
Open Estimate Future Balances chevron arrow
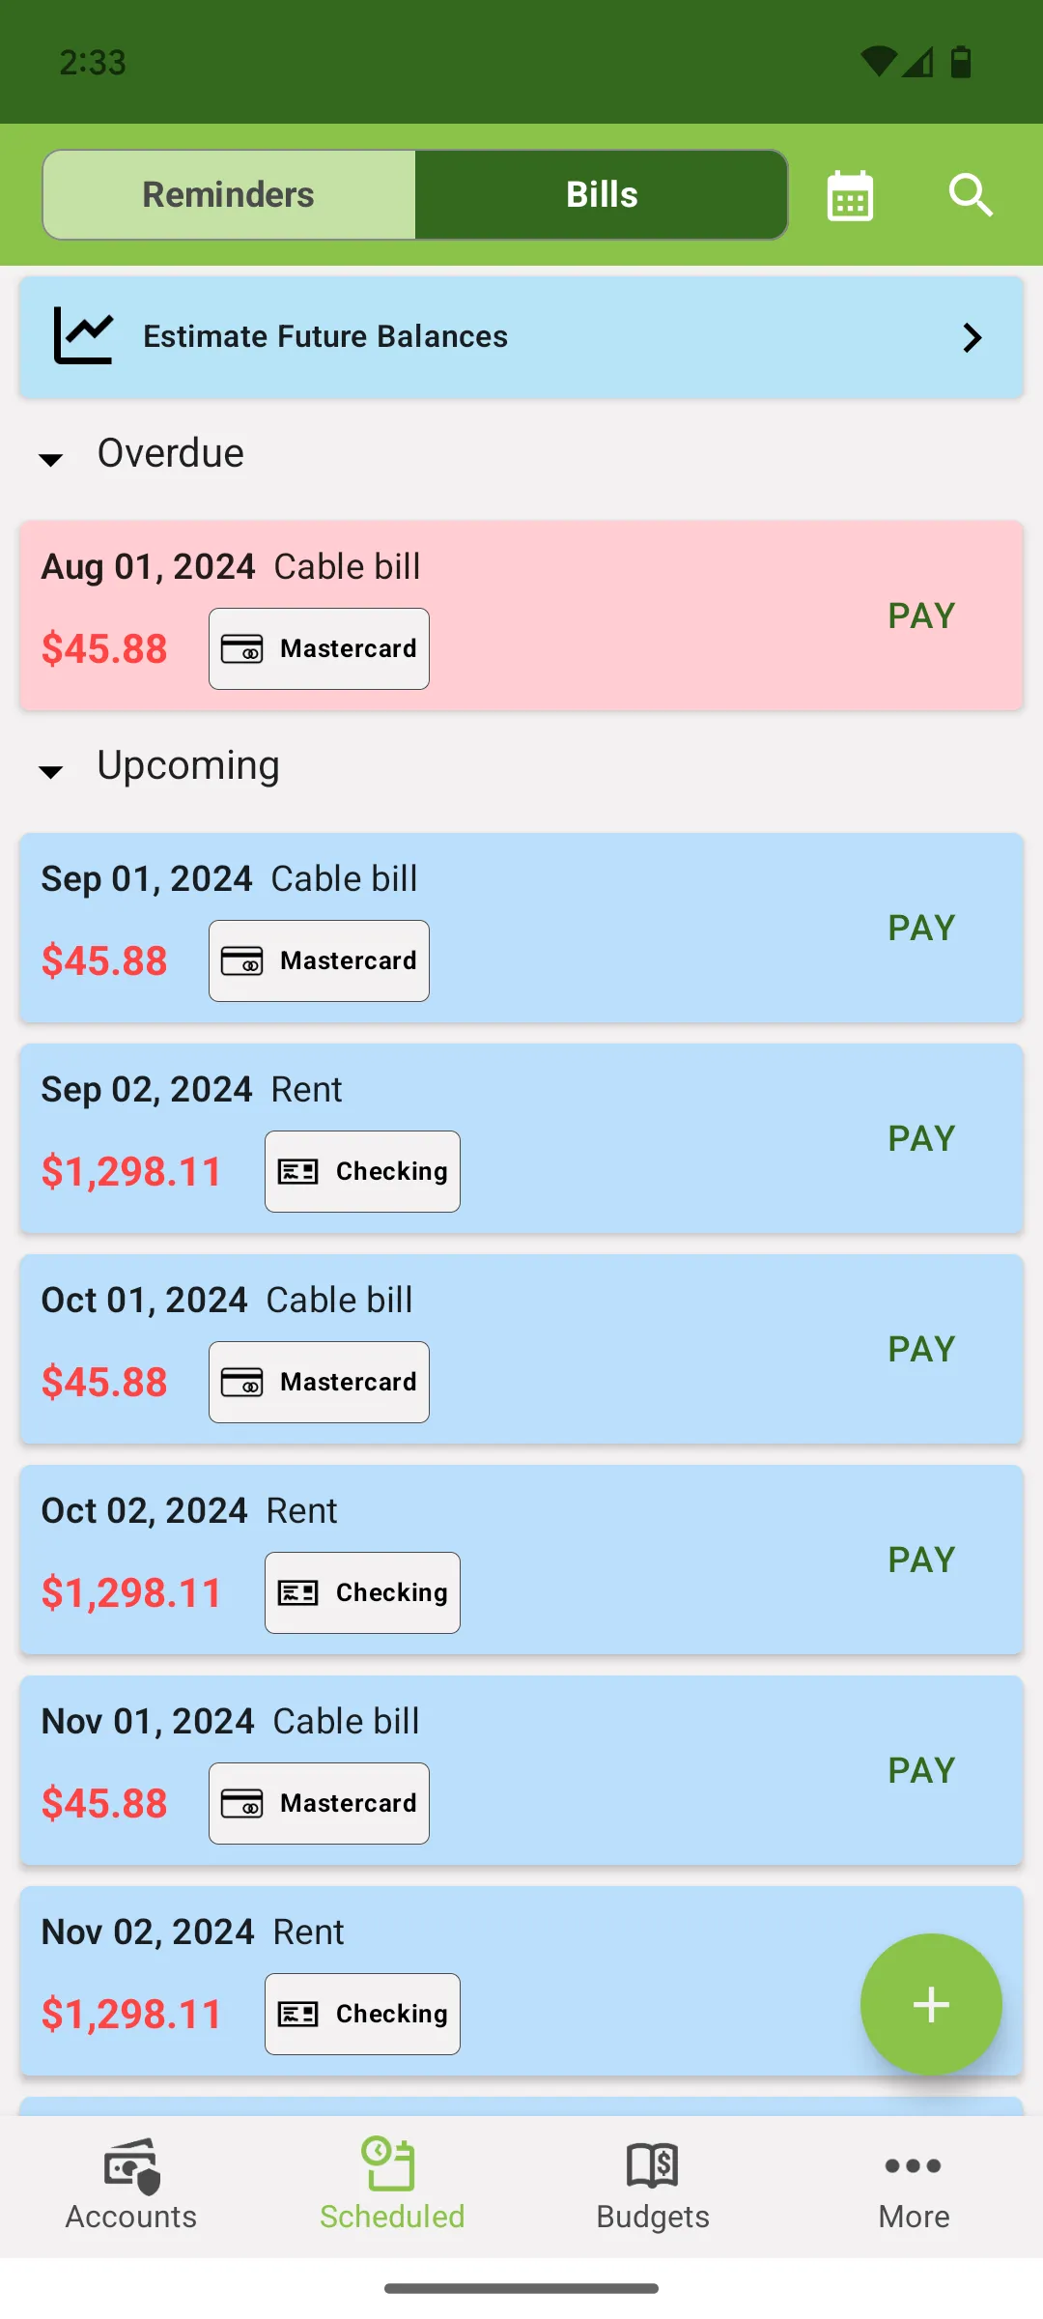click(973, 337)
